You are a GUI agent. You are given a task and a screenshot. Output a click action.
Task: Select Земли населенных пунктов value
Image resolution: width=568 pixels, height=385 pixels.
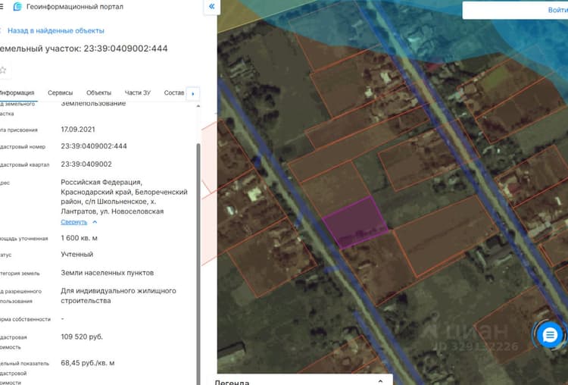(x=108, y=273)
